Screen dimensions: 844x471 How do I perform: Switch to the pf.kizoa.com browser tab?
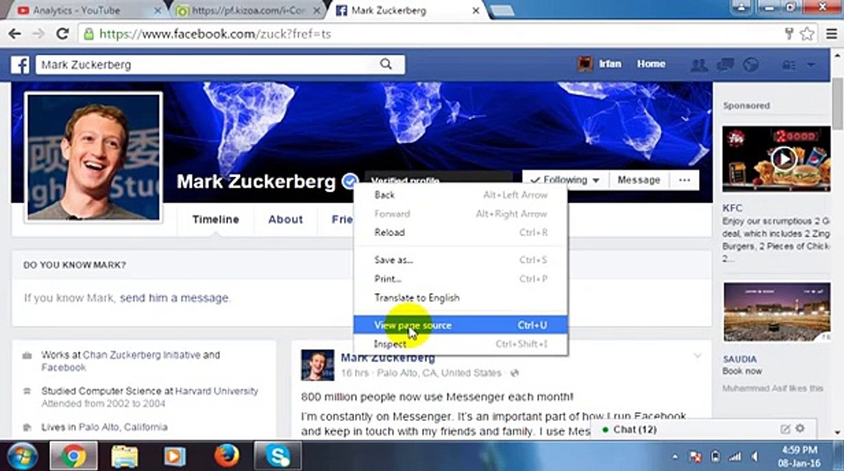pyautogui.click(x=248, y=10)
